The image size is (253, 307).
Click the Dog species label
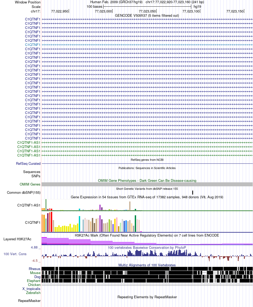(37, 277)
